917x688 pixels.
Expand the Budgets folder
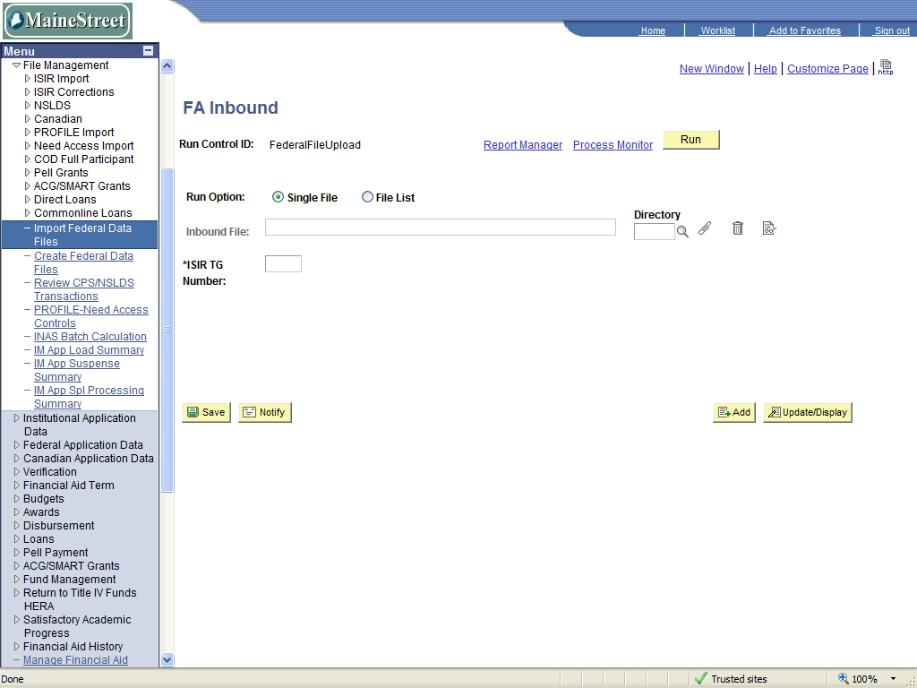(x=17, y=498)
